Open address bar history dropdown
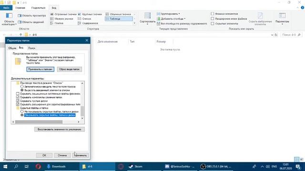 [272, 35]
